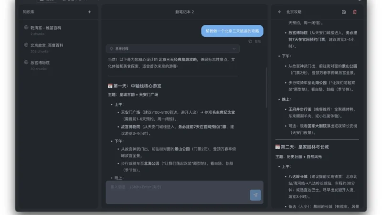382x215 pixels.
Task: Click bold 王府井步行街 in note panel
Action: pyautogui.click(x=300, y=109)
